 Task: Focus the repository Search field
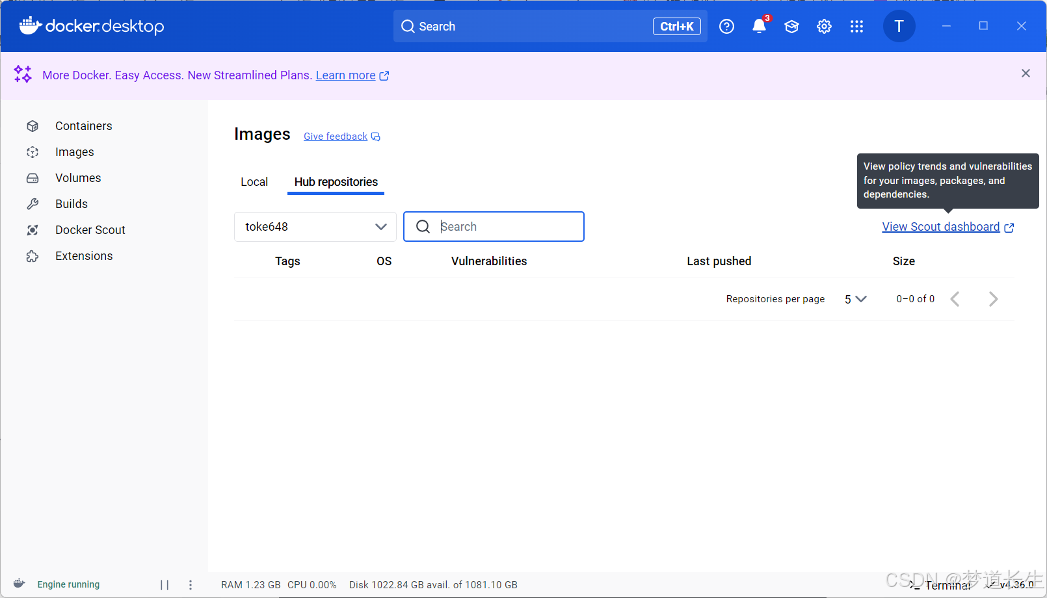[x=494, y=226]
